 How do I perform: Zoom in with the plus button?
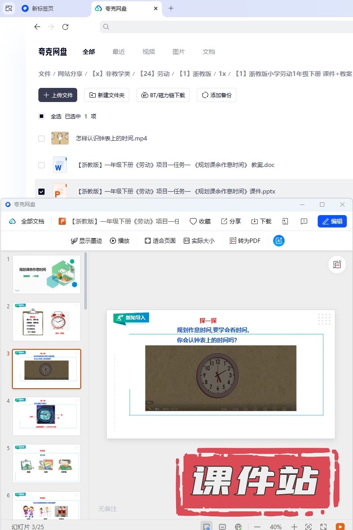pos(294,526)
